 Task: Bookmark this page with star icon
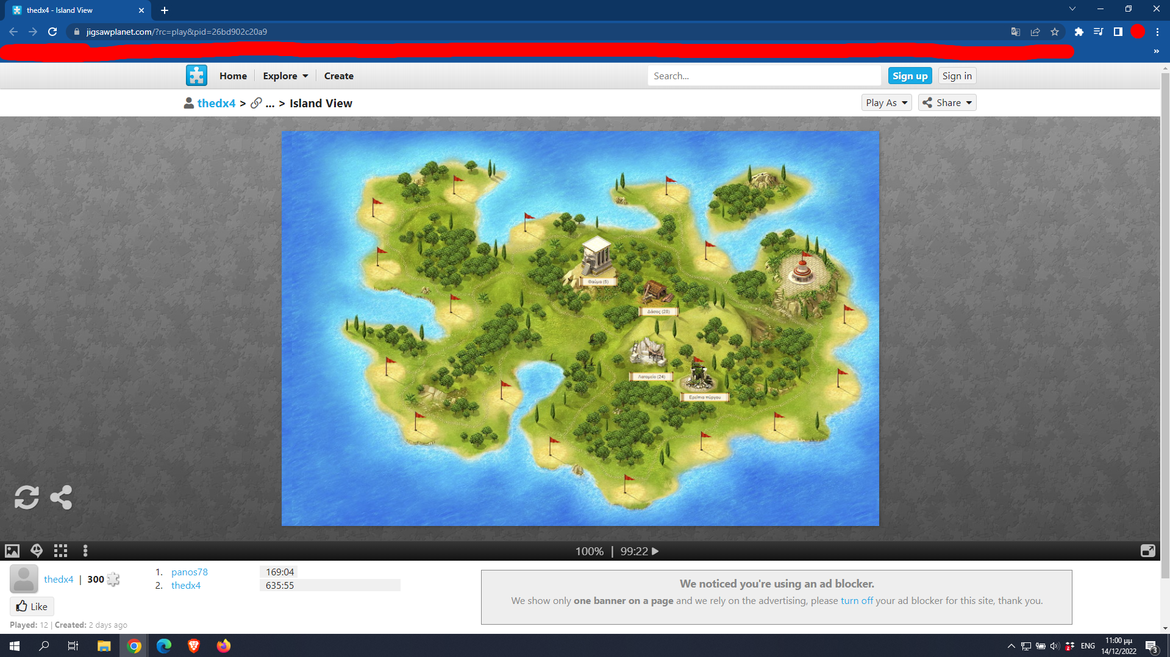pyautogui.click(x=1055, y=32)
